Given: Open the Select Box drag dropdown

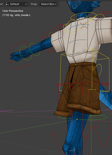Looking at the screenshot, I should [48, 4].
